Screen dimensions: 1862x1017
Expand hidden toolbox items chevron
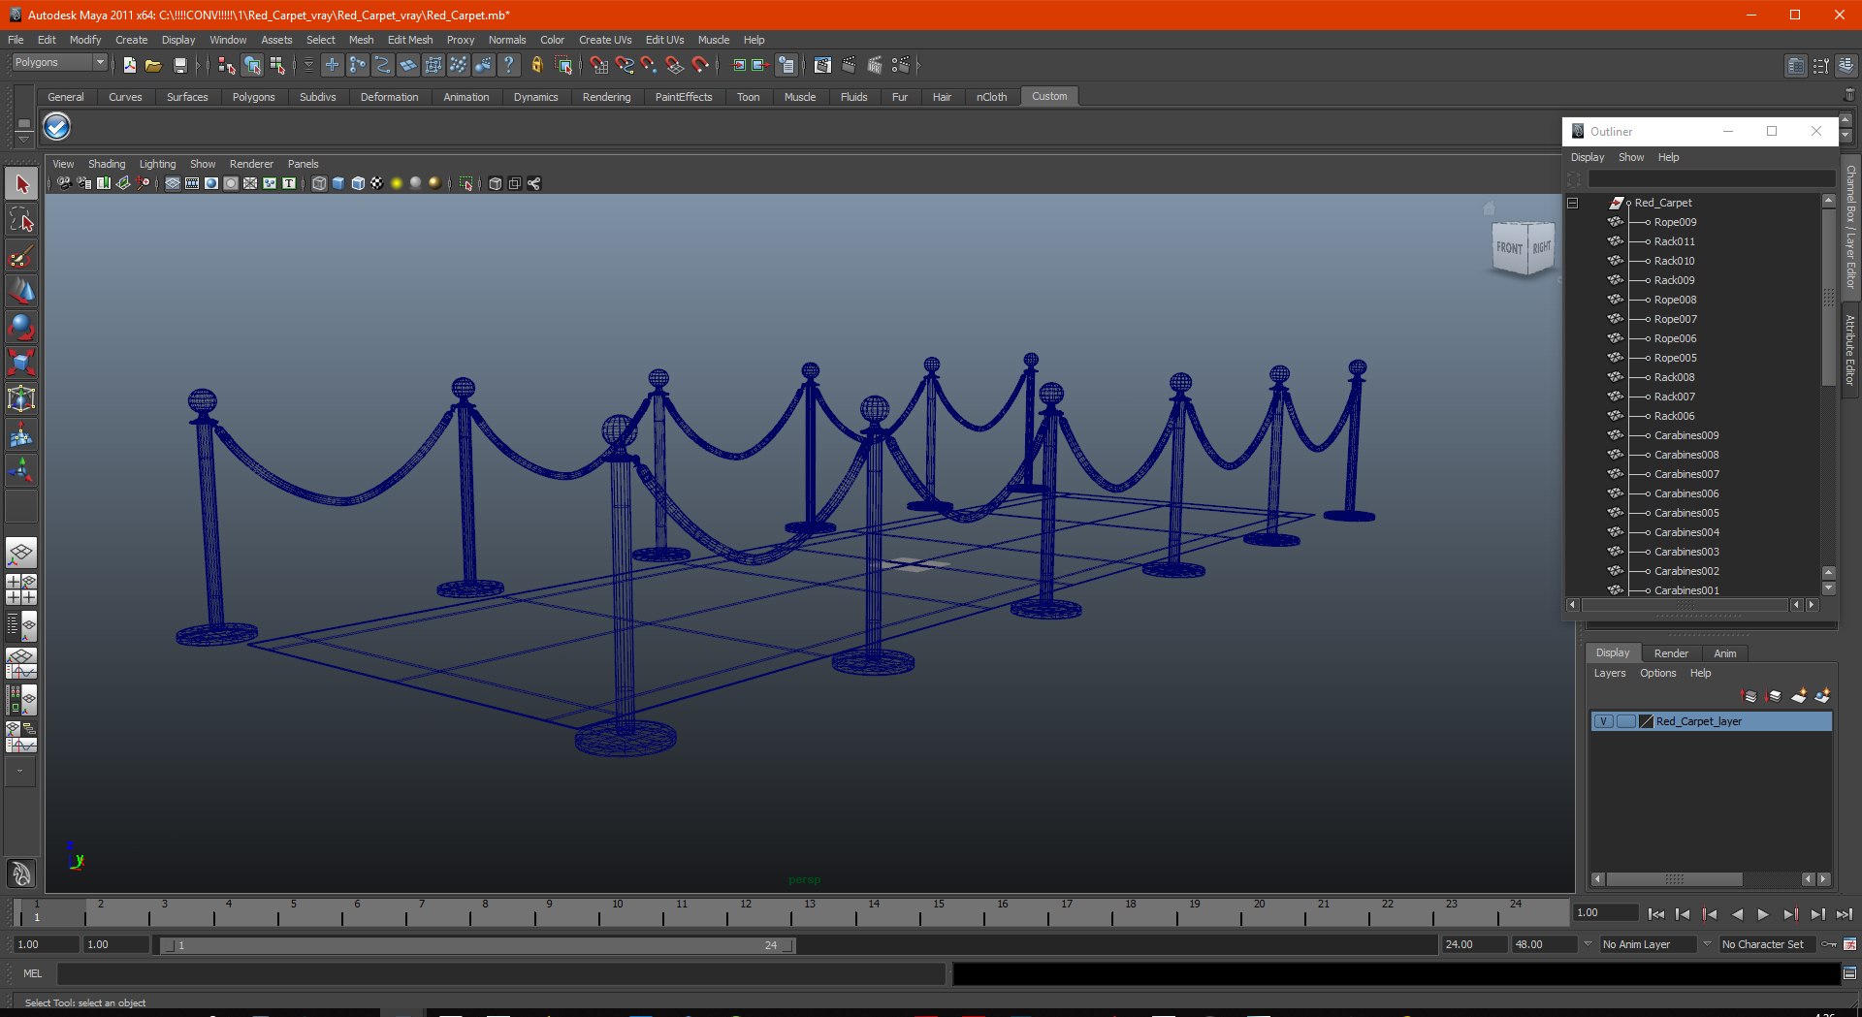point(20,772)
